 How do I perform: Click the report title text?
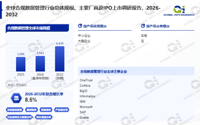click(x=83, y=11)
